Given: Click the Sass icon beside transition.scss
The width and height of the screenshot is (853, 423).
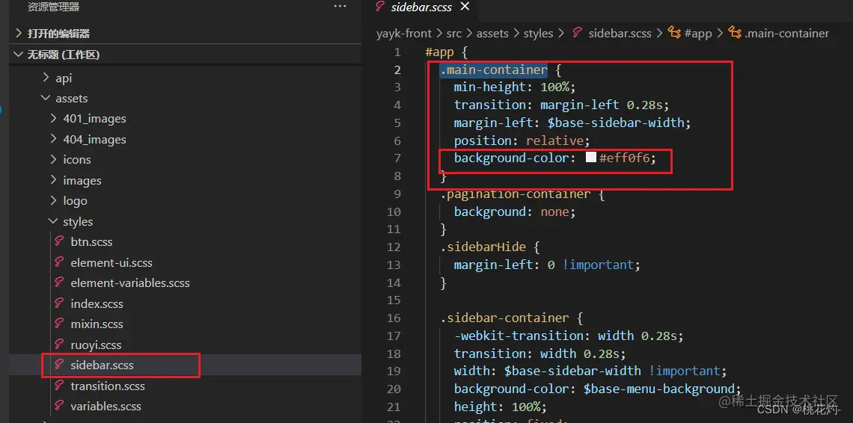Looking at the screenshot, I should [60, 385].
